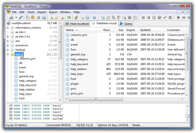Select root@localhost in the tree

pos(21,23)
